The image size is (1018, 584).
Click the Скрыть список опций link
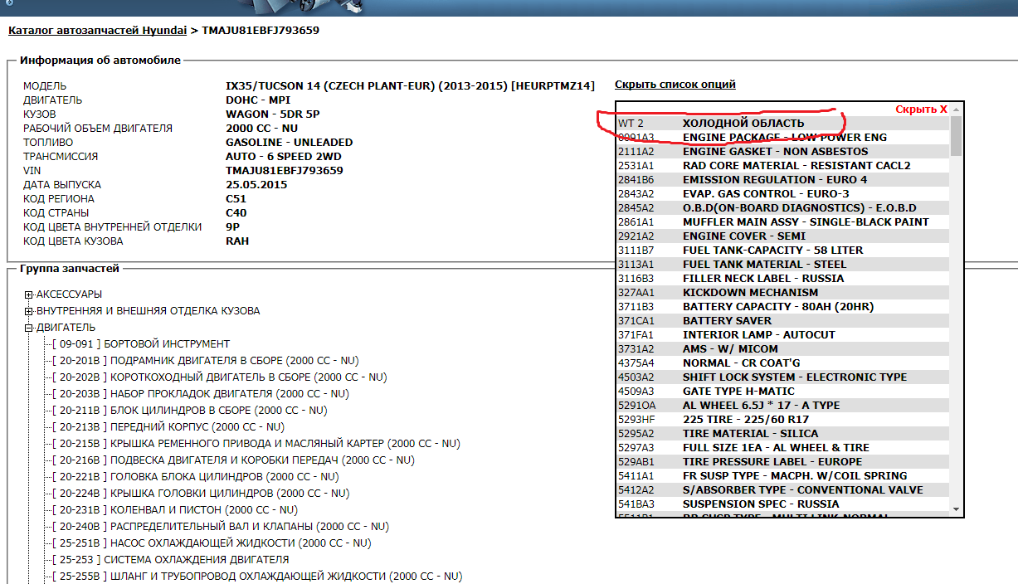point(675,85)
